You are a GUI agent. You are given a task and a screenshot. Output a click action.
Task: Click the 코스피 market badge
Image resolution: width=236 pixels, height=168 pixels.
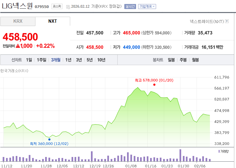[57, 6]
